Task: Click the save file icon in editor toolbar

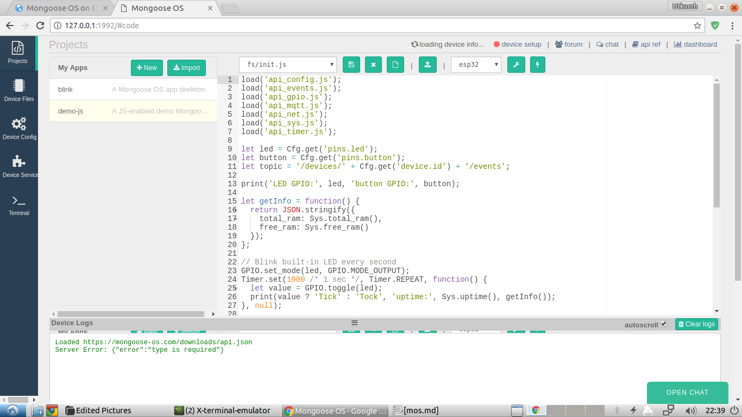Action: point(351,65)
